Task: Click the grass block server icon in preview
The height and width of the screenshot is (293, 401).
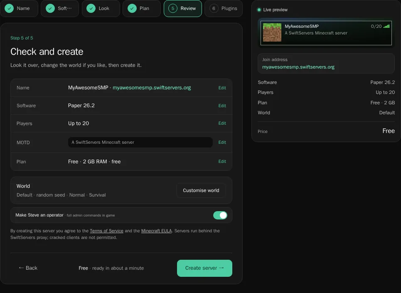Action: [272, 32]
